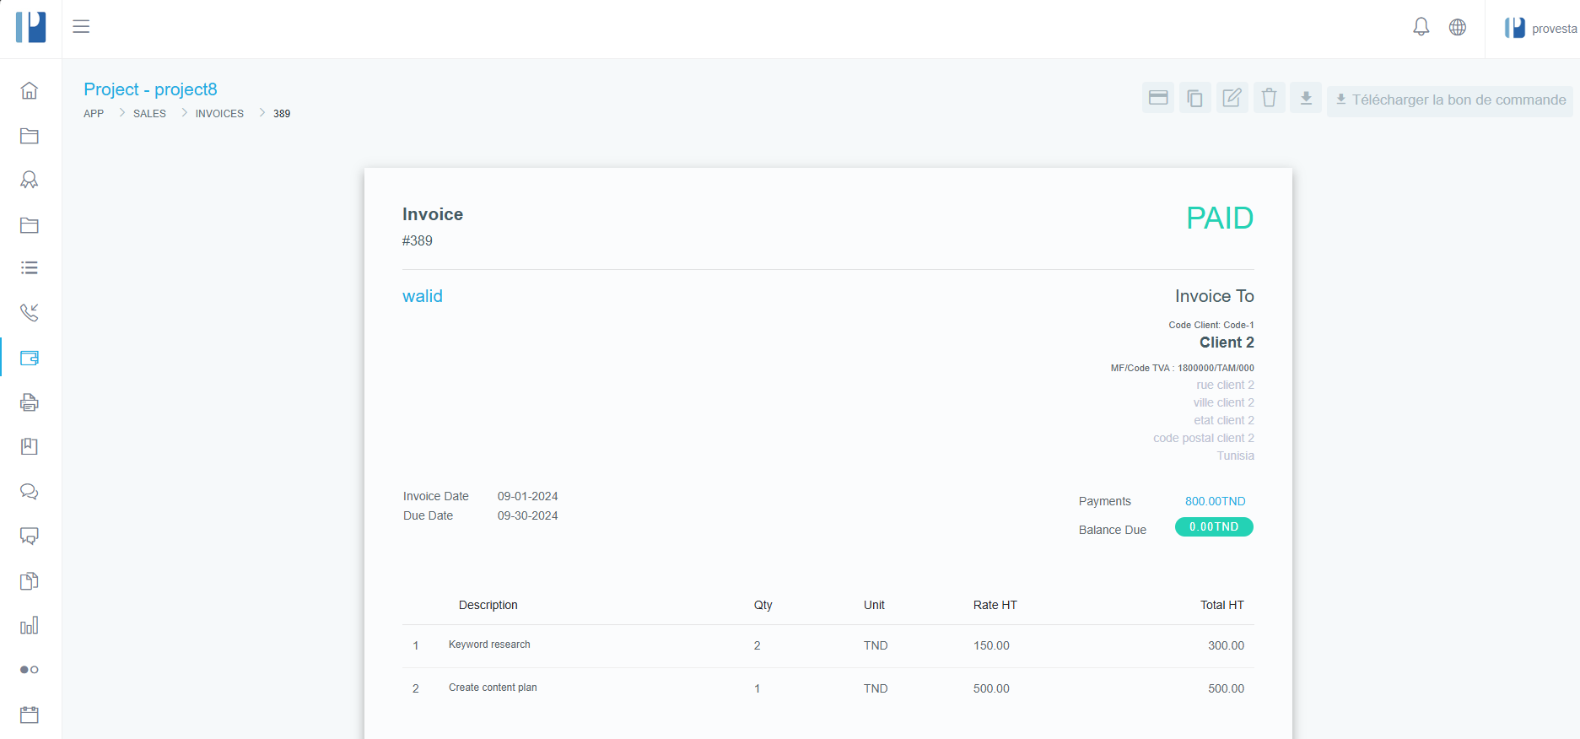This screenshot has width=1580, height=739.
Task: Click the 800.00TND payments link
Action: pos(1215,501)
